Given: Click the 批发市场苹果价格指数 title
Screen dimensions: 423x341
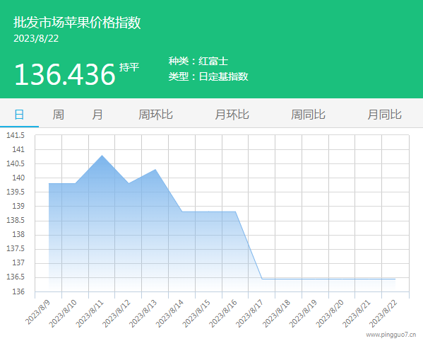Looking at the screenshot, I should [x=77, y=22].
